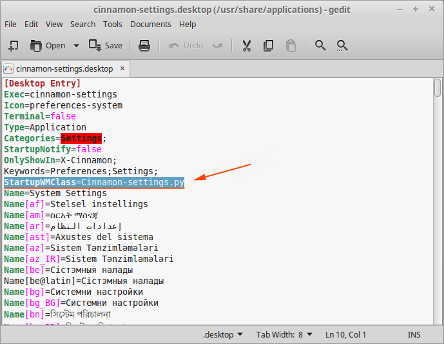Click the Name[am] line
The image size is (444, 344).
click(51, 216)
